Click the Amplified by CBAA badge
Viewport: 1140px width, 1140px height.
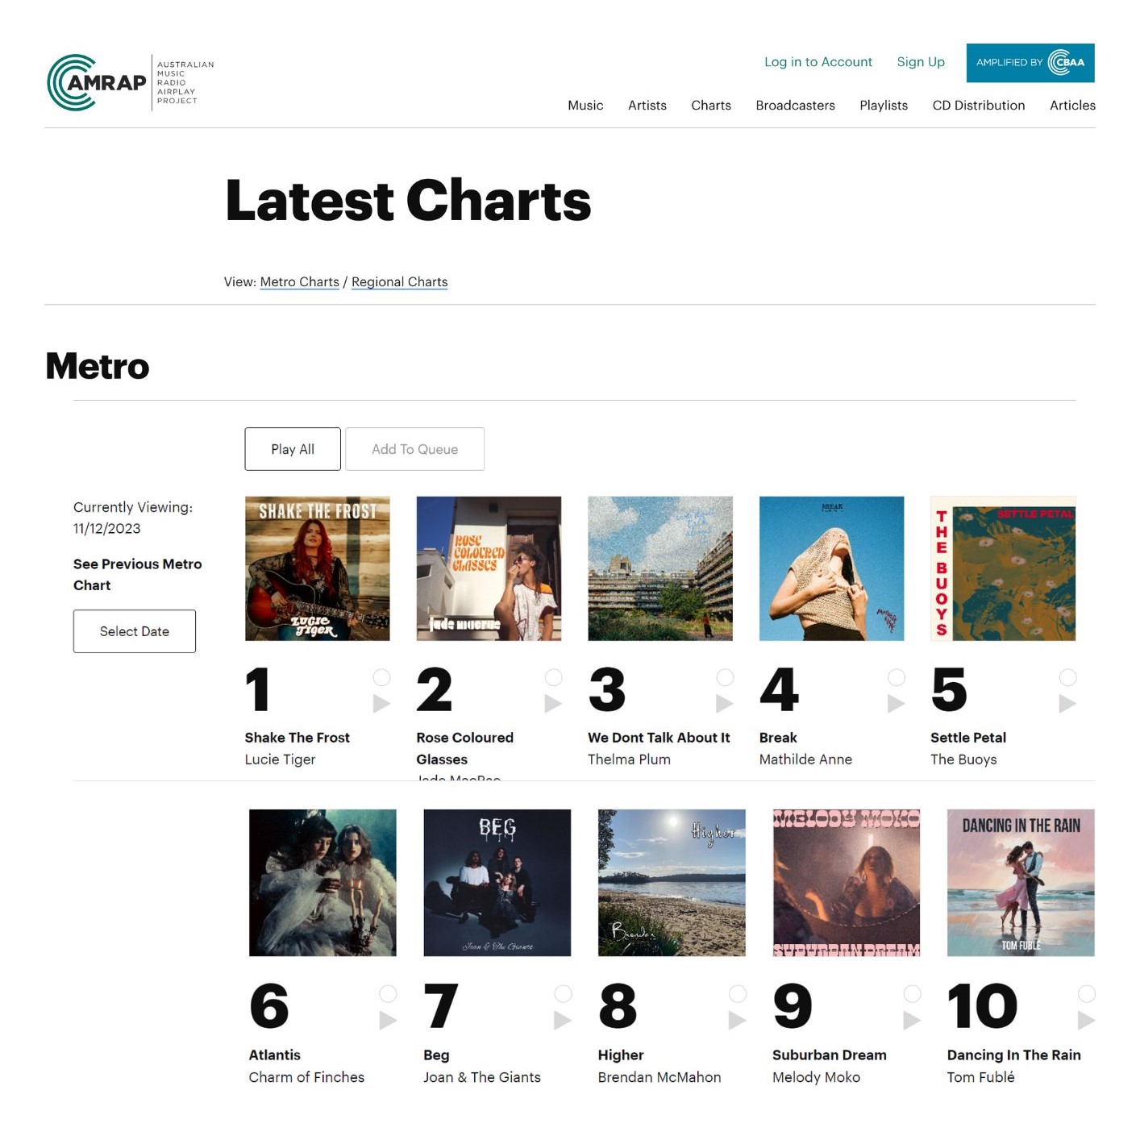(x=1030, y=63)
